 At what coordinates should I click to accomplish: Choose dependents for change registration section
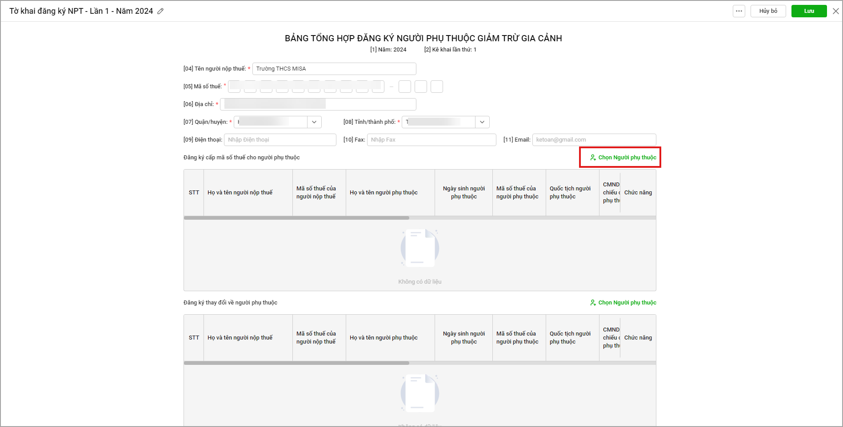pos(623,303)
